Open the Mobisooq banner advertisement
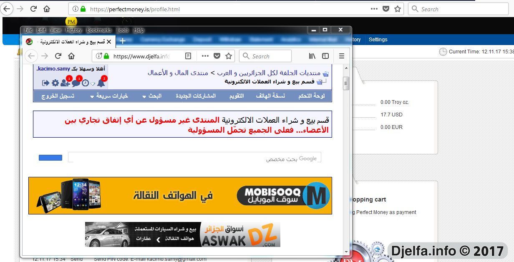Image resolution: width=514 pixels, height=262 pixels. point(180,196)
